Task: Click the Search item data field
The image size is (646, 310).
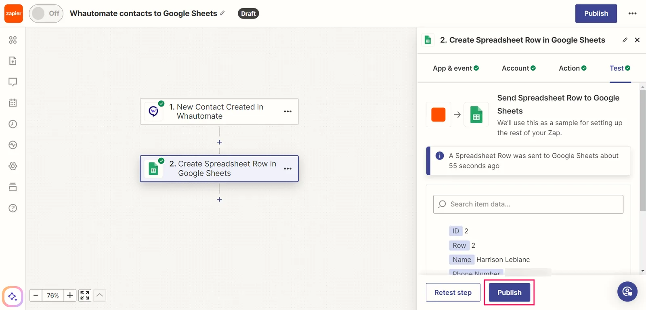Action: tap(528, 204)
